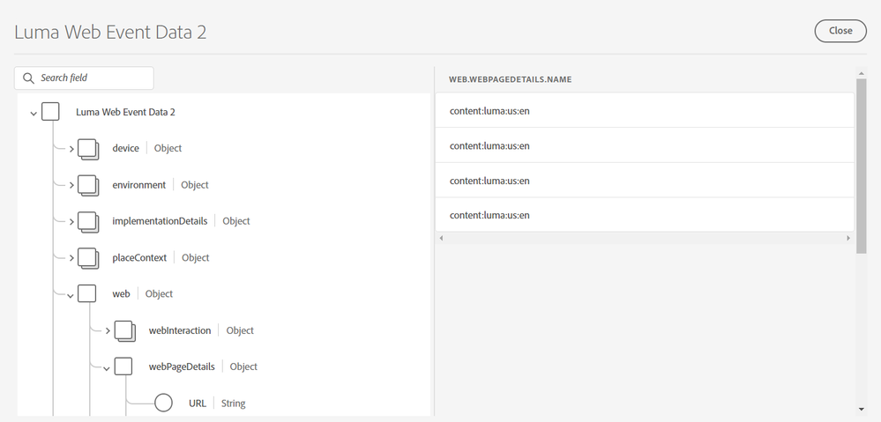Image resolution: width=881 pixels, height=422 pixels.
Task: Click the webInteraction object icon
Action: tap(124, 331)
